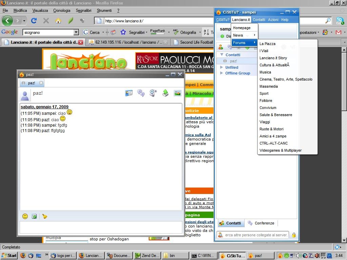Expand the back/forward history dropdown arrow
Viewport: 347px width, 260px height.
coord(24,21)
